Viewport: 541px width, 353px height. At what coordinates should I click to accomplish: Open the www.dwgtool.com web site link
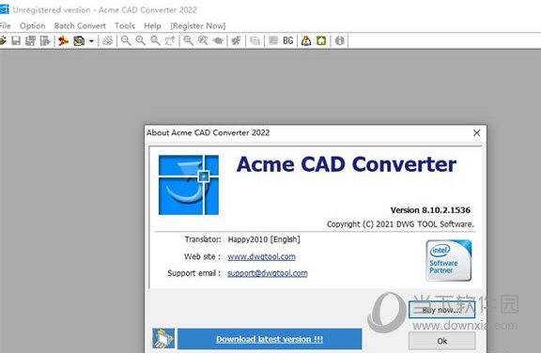pyautogui.click(x=261, y=256)
